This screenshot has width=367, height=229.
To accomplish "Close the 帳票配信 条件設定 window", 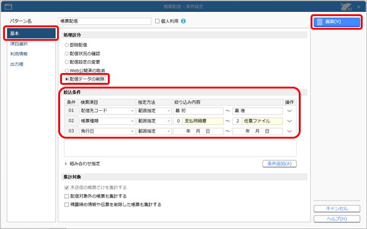I will point(358,7).
